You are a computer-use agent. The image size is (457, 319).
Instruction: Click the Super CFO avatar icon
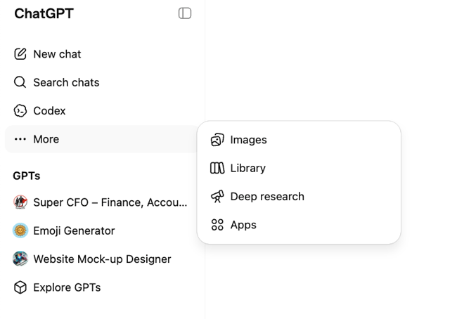[20, 202]
